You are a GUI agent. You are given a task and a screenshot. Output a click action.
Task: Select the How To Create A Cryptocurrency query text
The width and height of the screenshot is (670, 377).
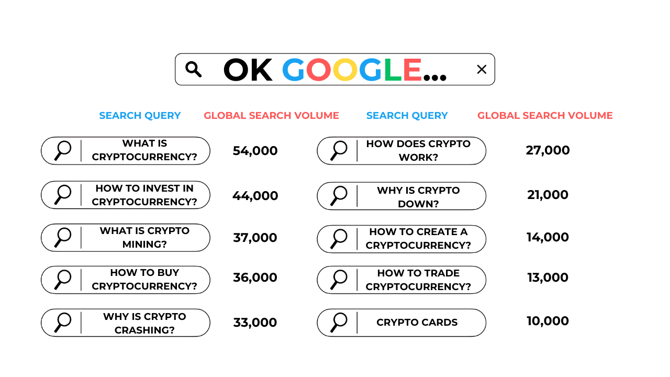pos(418,239)
